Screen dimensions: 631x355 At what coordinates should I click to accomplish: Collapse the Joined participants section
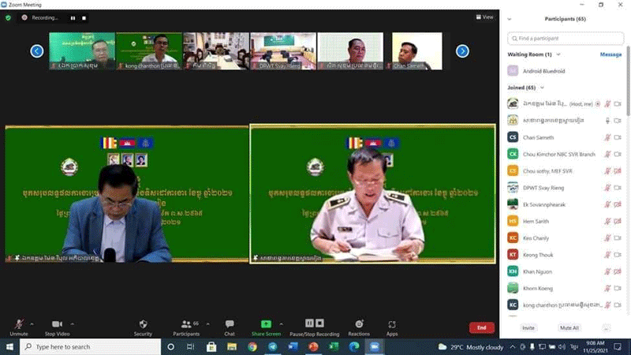[x=540, y=88]
